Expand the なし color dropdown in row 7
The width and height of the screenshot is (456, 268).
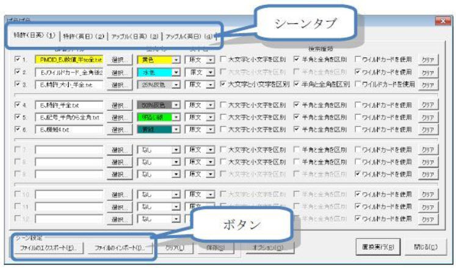point(176,150)
